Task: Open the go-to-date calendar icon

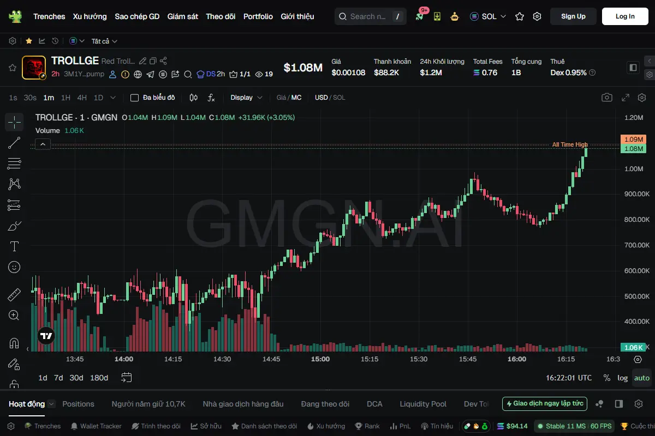Action: 127,377
